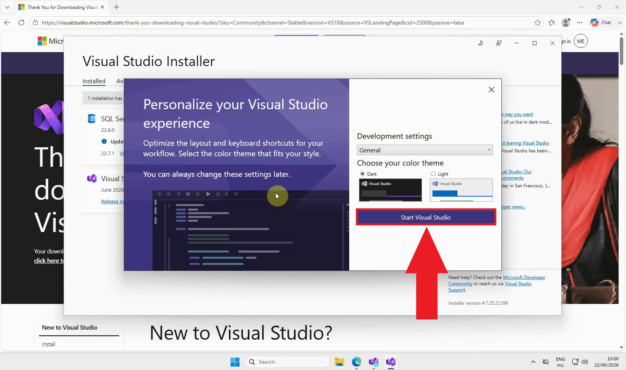This screenshot has height=370, width=626.
Task: Open tab list chevron in Edge
Action: (x=7, y=7)
